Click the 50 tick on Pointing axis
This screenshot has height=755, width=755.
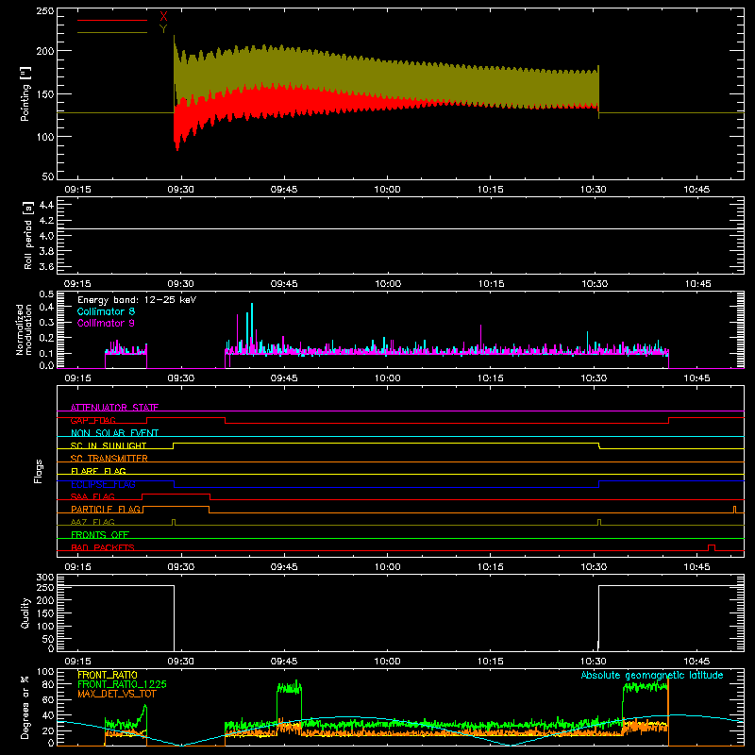48,176
